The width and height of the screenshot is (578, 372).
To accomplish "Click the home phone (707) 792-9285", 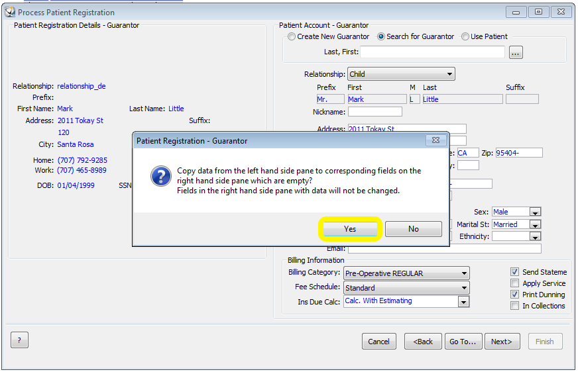I will [x=82, y=160].
